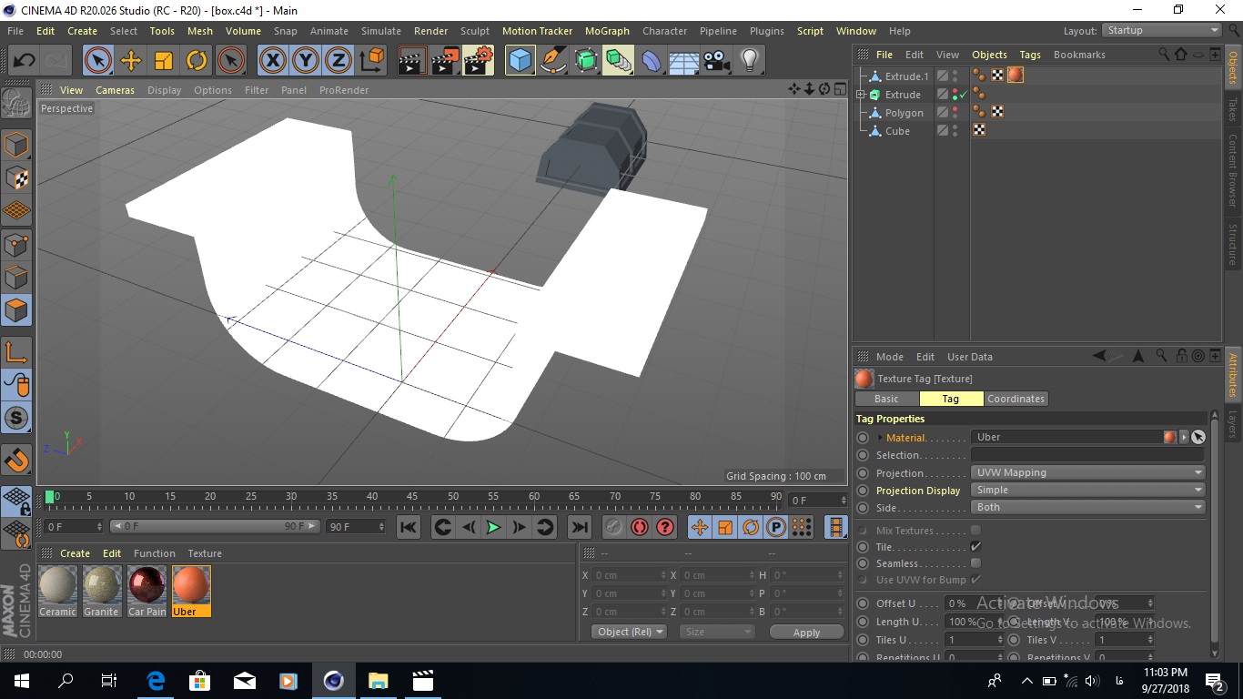Toggle visibility dots of Cube object
1243x699 pixels.
point(955,131)
